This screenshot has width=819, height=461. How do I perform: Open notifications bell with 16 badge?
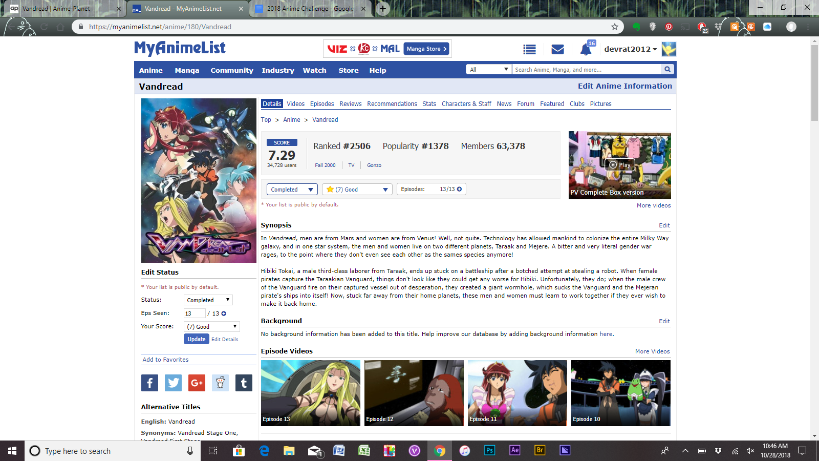tap(586, 49)
